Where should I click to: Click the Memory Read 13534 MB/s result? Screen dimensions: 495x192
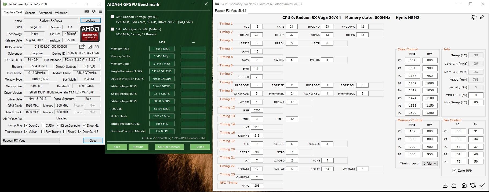[162, 49]
